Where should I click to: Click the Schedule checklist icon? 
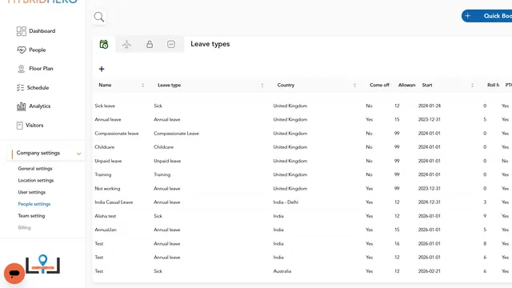(20, 87)
